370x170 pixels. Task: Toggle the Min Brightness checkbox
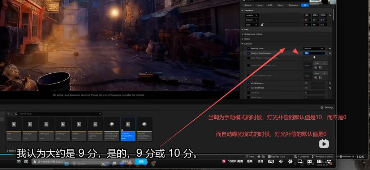click(x=248, y=83)
